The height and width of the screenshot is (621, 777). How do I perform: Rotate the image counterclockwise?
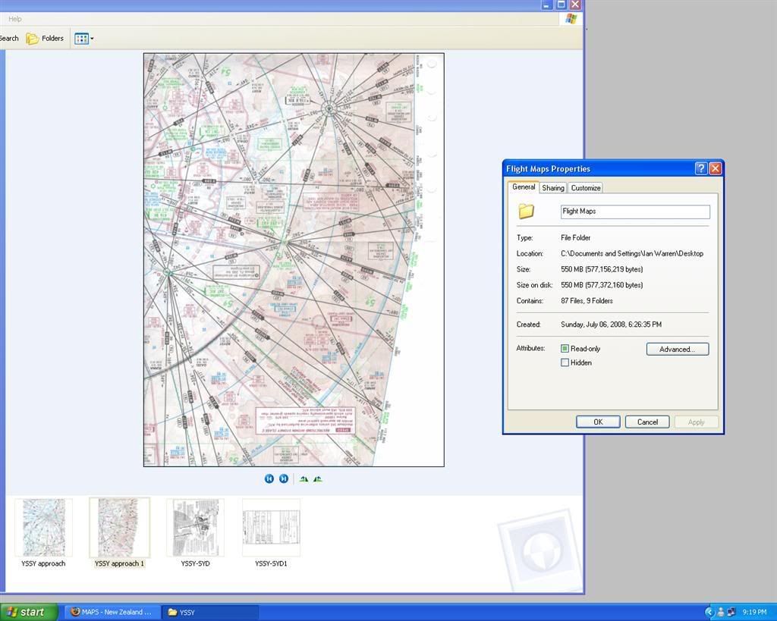coord(317,478)
